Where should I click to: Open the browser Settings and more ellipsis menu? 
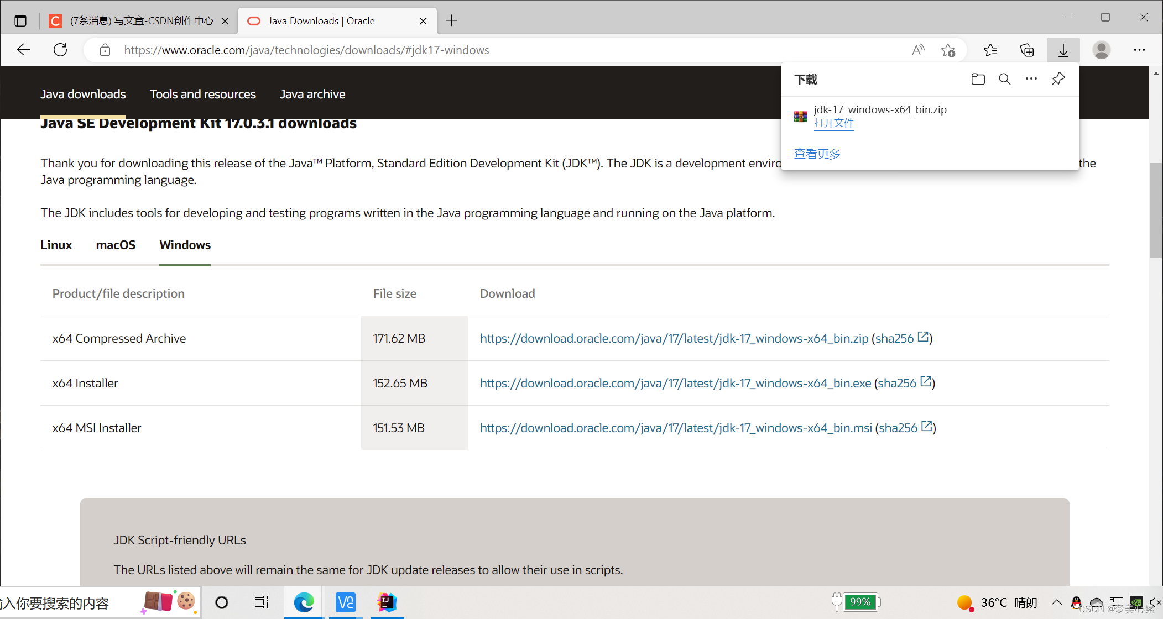pos(1139,50)
